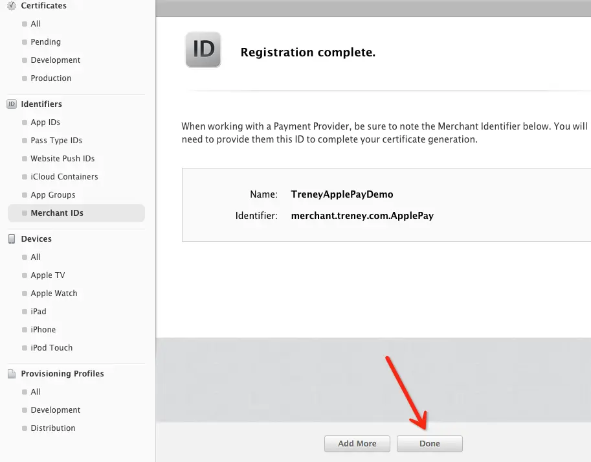The height and width of the screenshot is (462, 591).
Task: Open Development provisioning profiles
Action: [56, 410]
